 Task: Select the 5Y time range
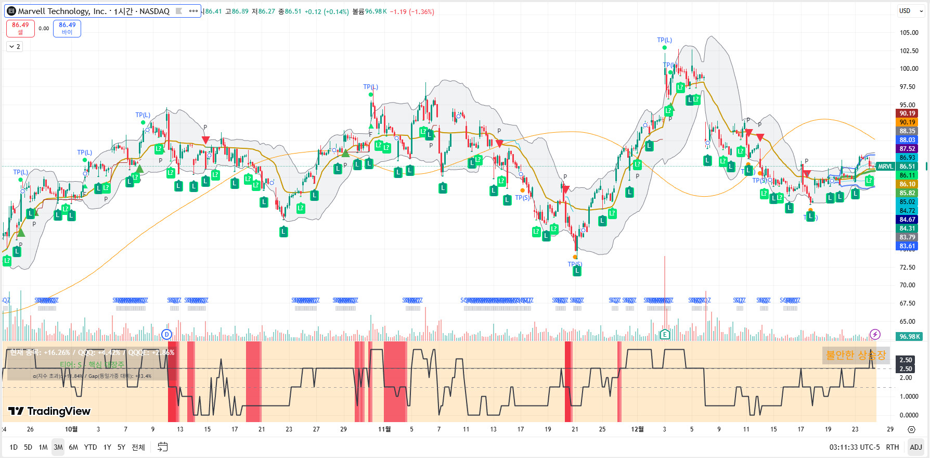[x=121, y=447]
